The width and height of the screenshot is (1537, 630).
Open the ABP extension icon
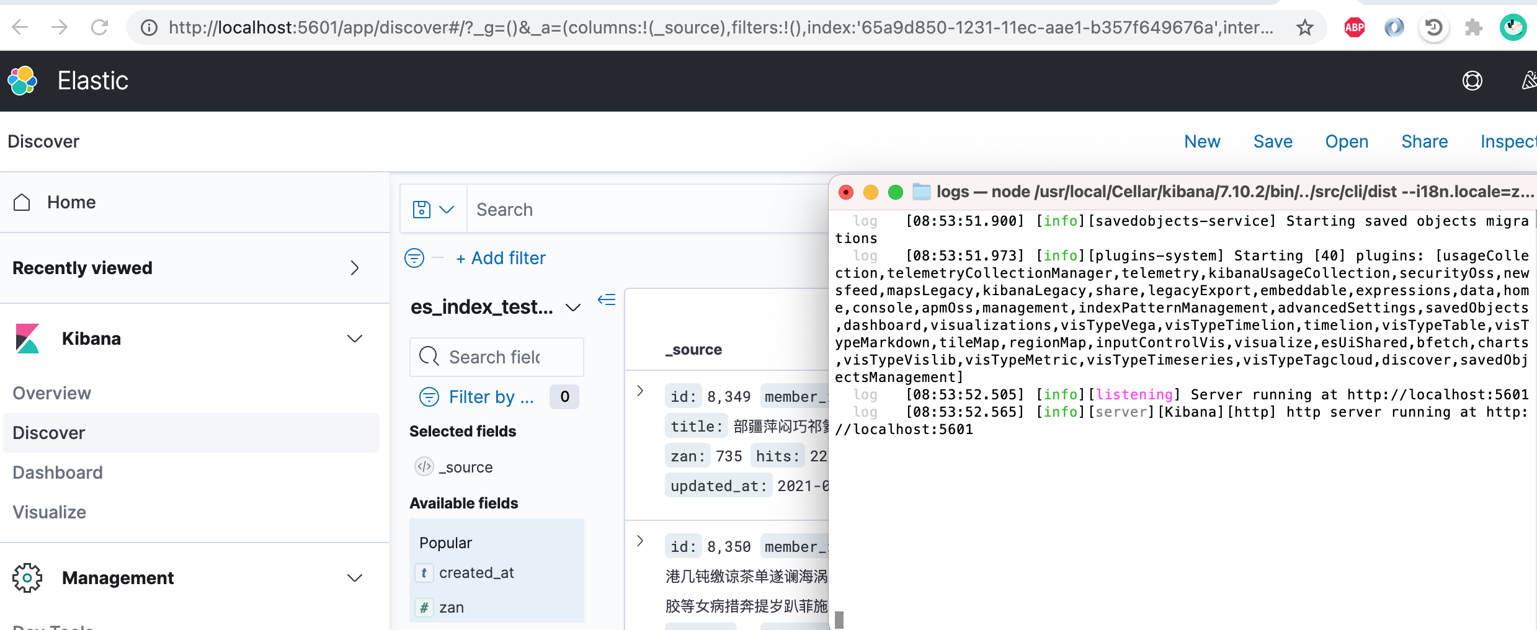click(x=1354, y=27)
